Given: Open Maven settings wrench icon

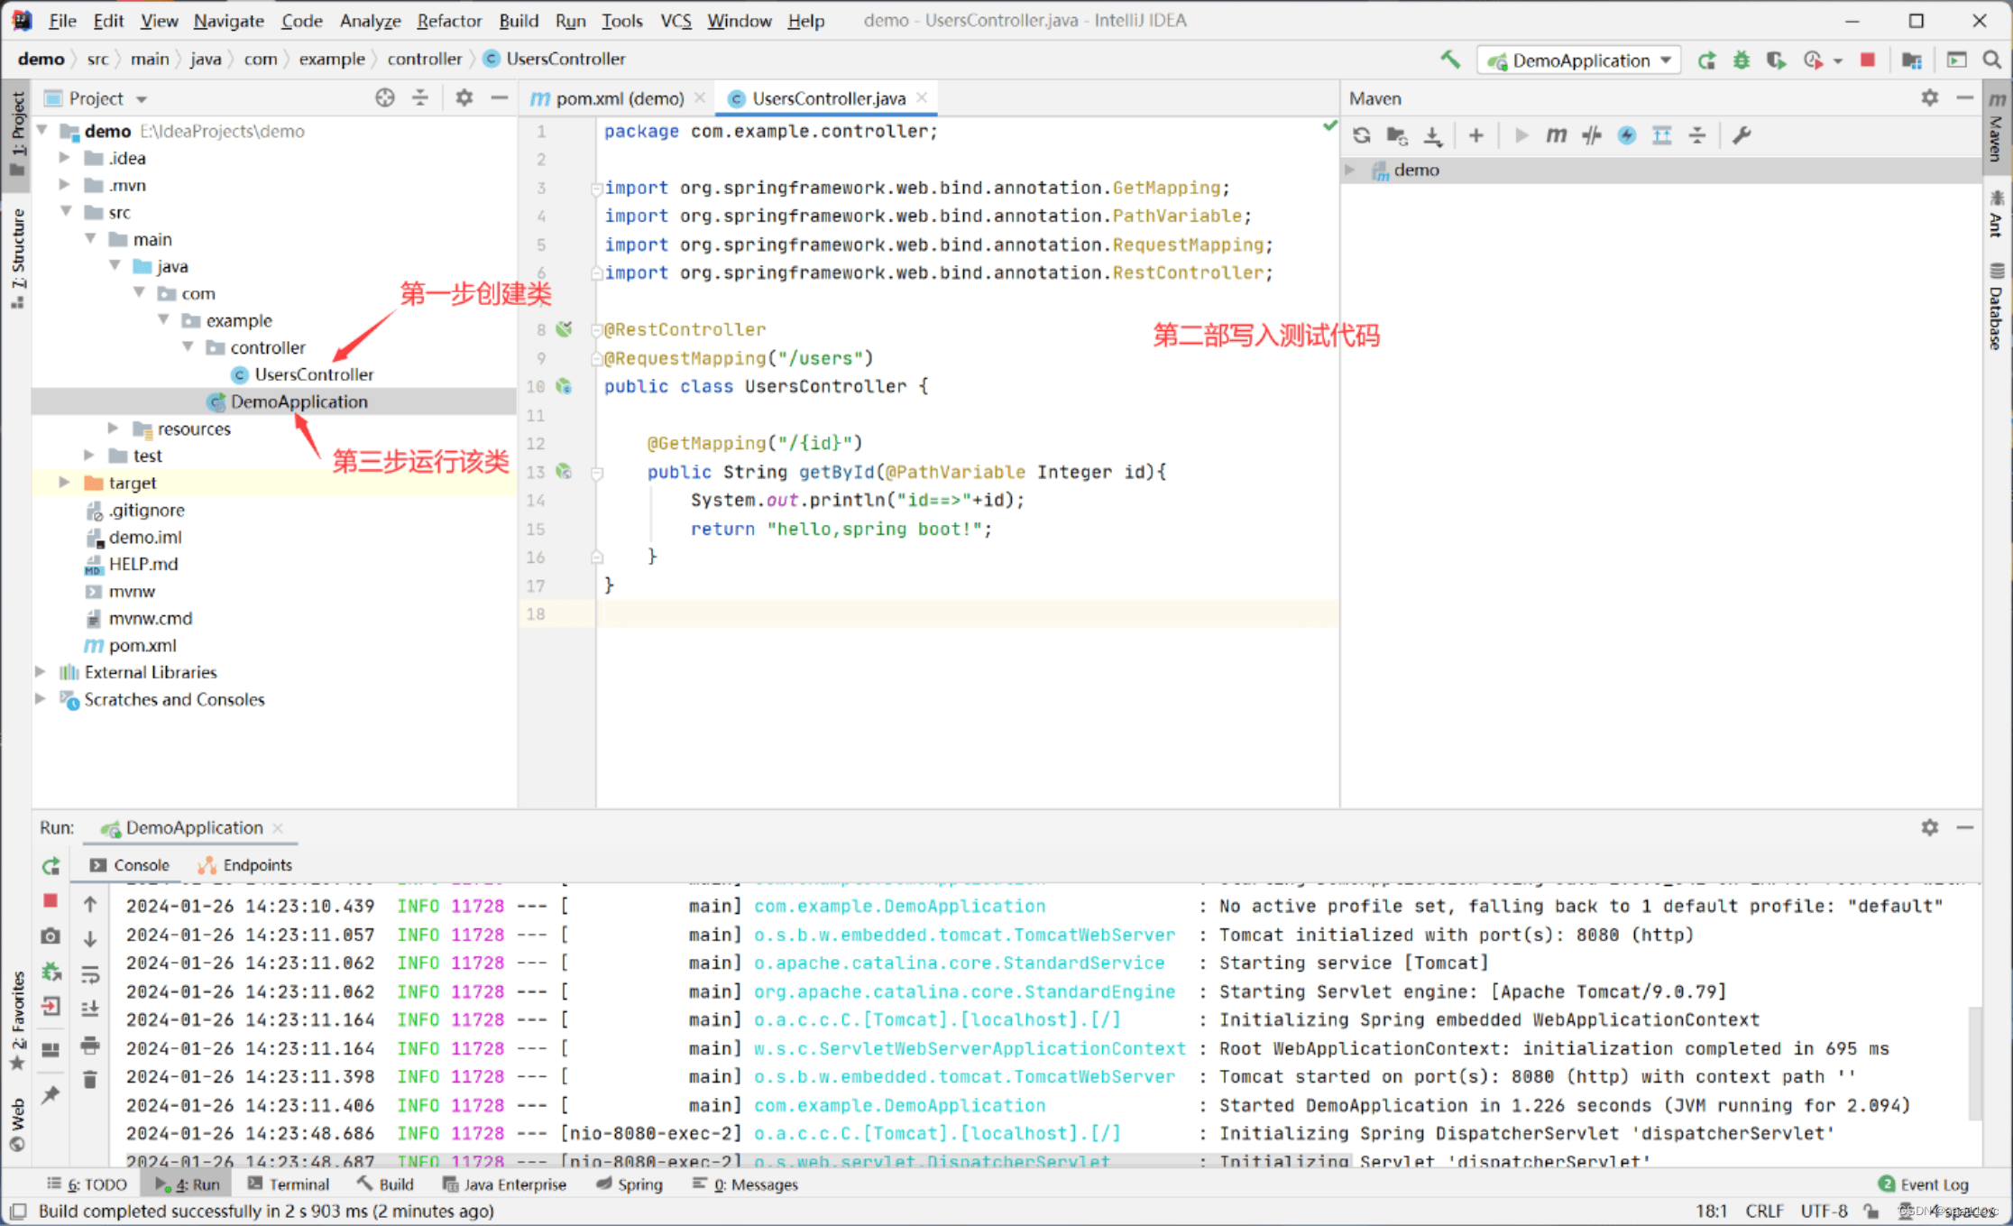Looking at the screenshot, I should 1741,135.
